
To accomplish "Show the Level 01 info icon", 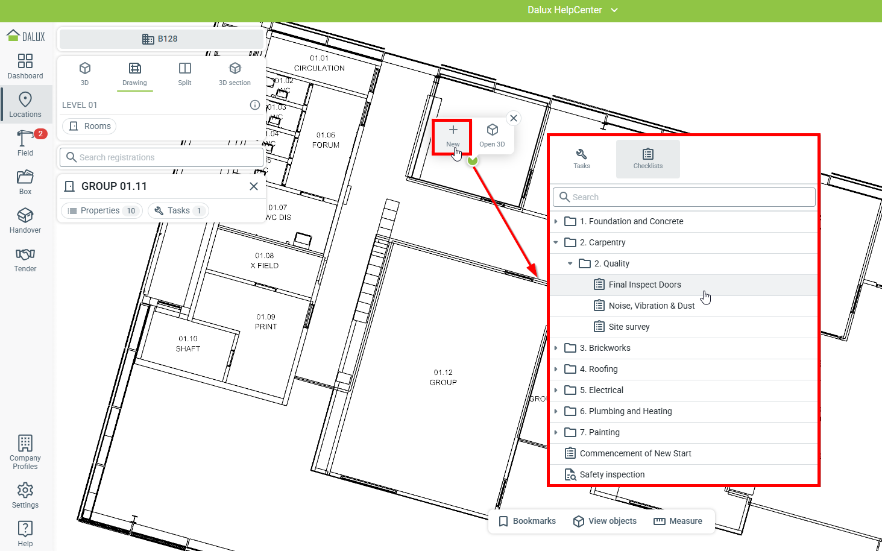I will pos(255,105).
